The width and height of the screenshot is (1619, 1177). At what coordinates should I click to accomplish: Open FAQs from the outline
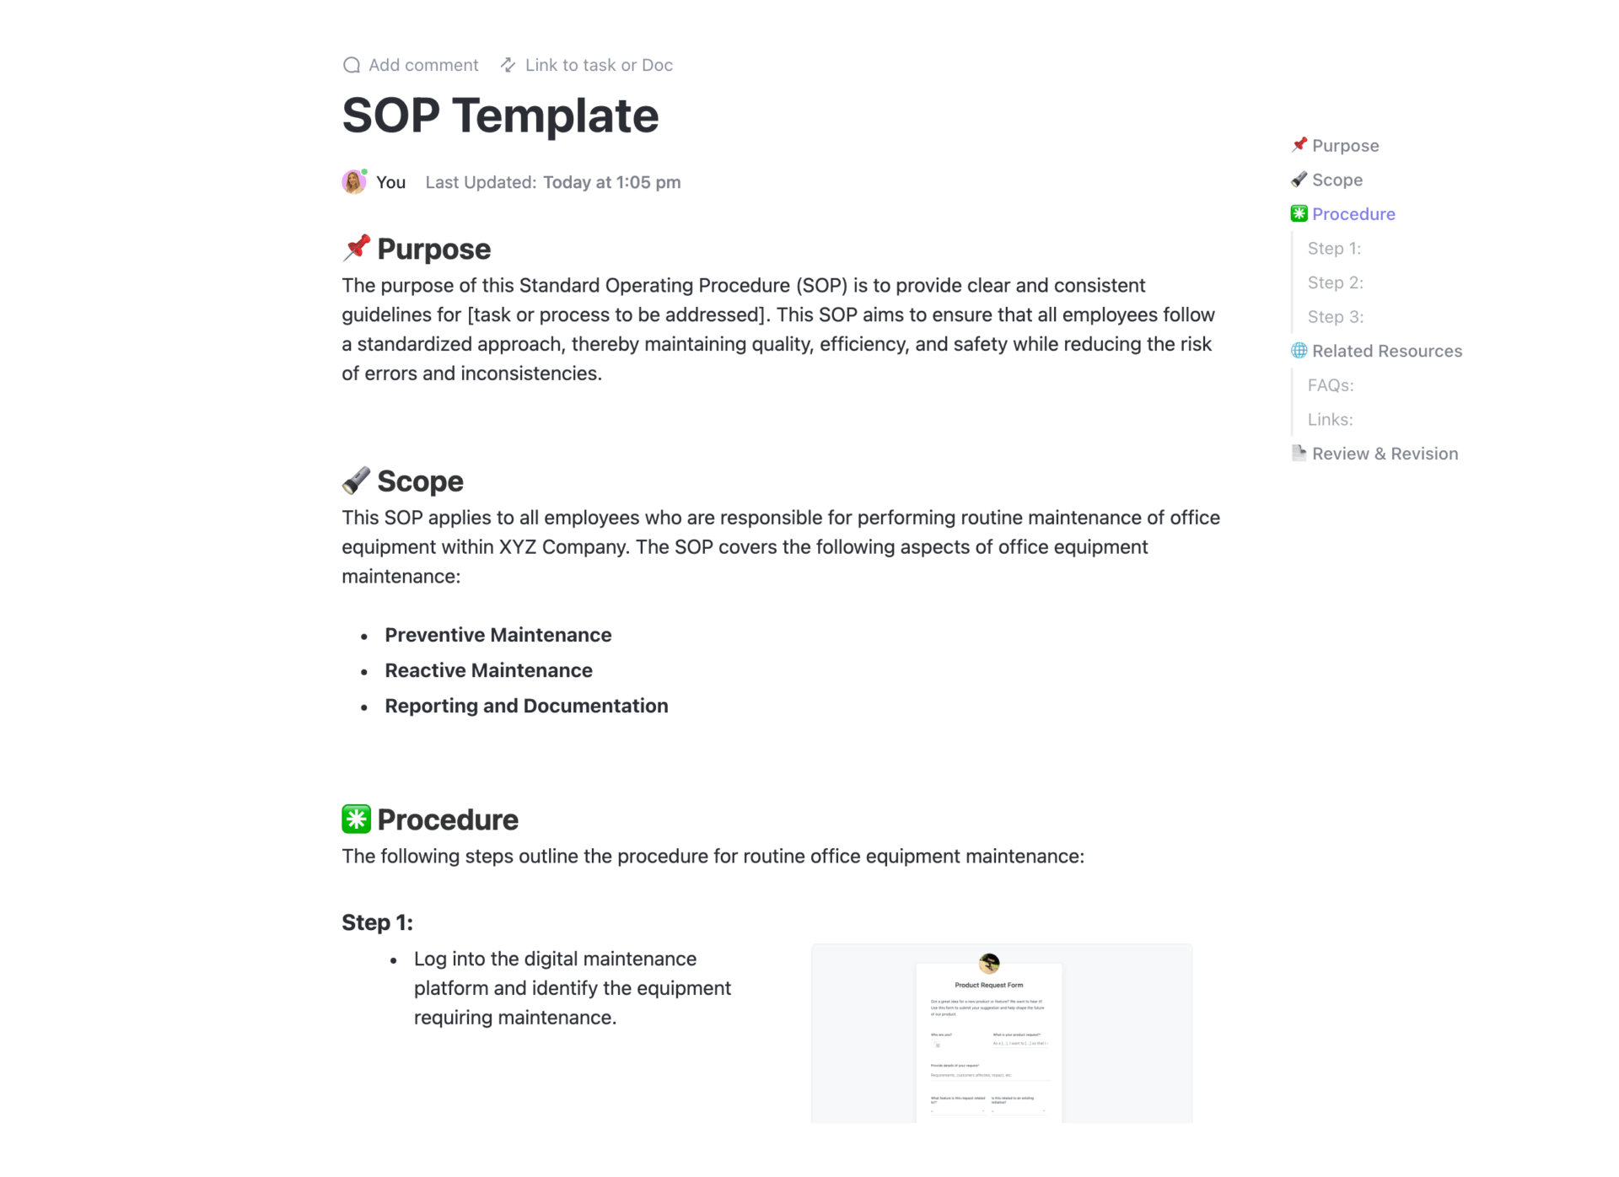point(1330,385)
